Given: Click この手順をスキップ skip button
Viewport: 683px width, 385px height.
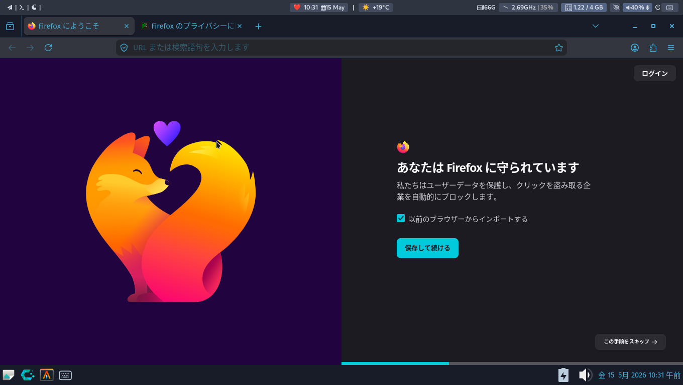Looking at the screenshot, I should pyautogui.click(x=630, y=342).
